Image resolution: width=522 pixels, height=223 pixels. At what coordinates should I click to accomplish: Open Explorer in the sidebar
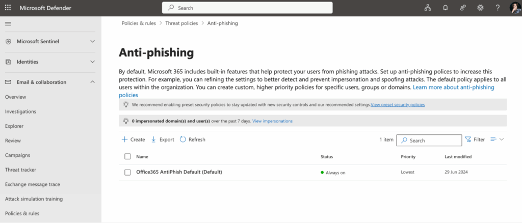(14, 126)
